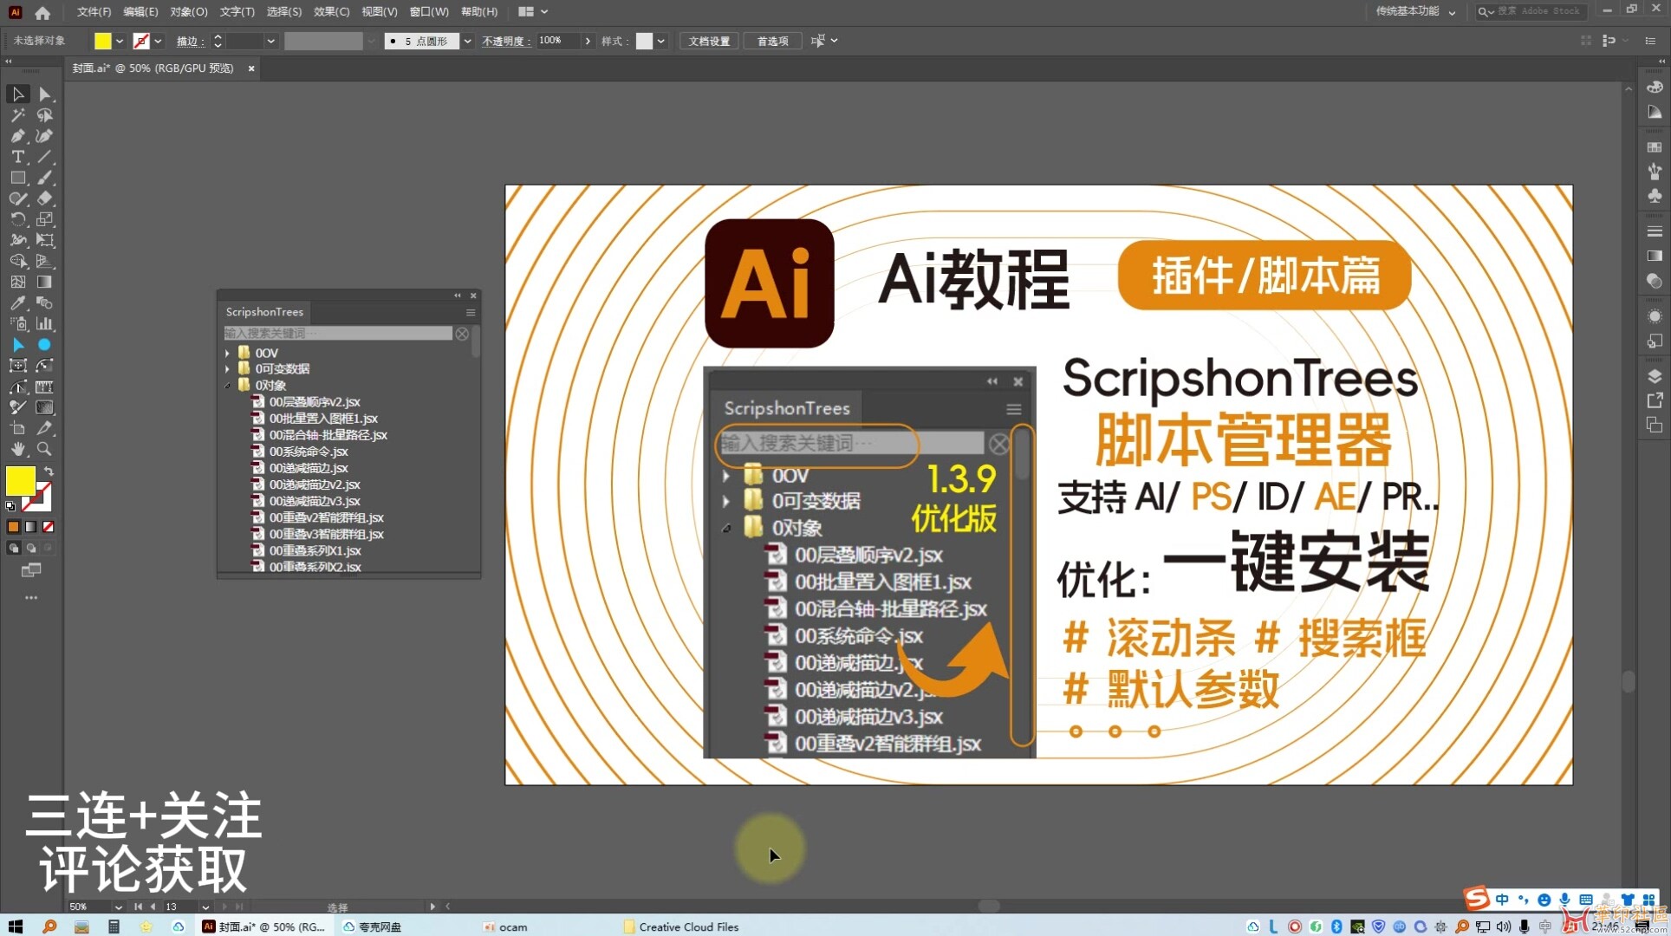Select the Line Segment tool
The image size is (1671, 936).
click(45, 157)
